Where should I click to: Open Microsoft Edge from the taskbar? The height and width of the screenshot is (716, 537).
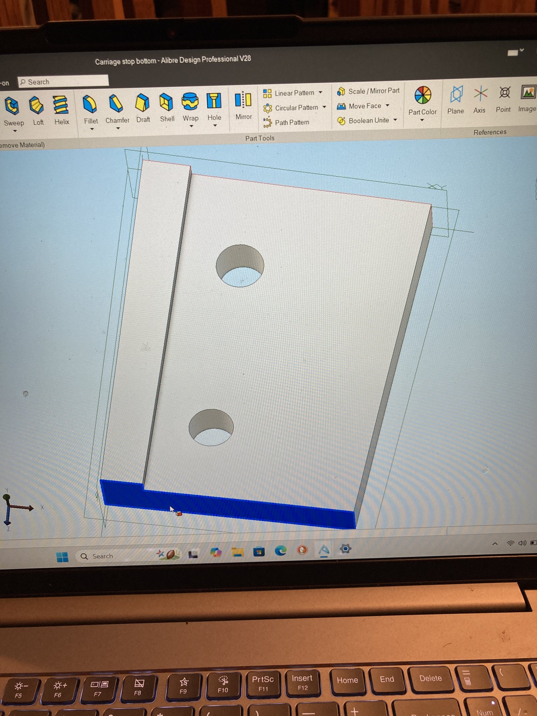(x=280, y=551)
